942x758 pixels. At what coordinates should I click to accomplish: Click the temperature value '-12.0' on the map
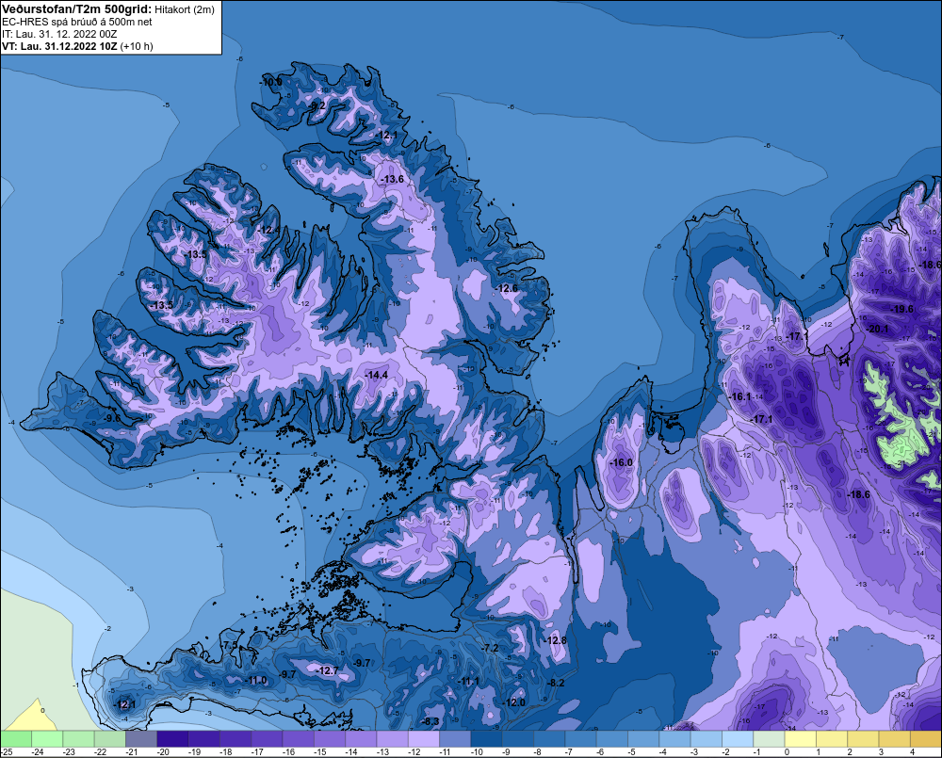(513, 702)
